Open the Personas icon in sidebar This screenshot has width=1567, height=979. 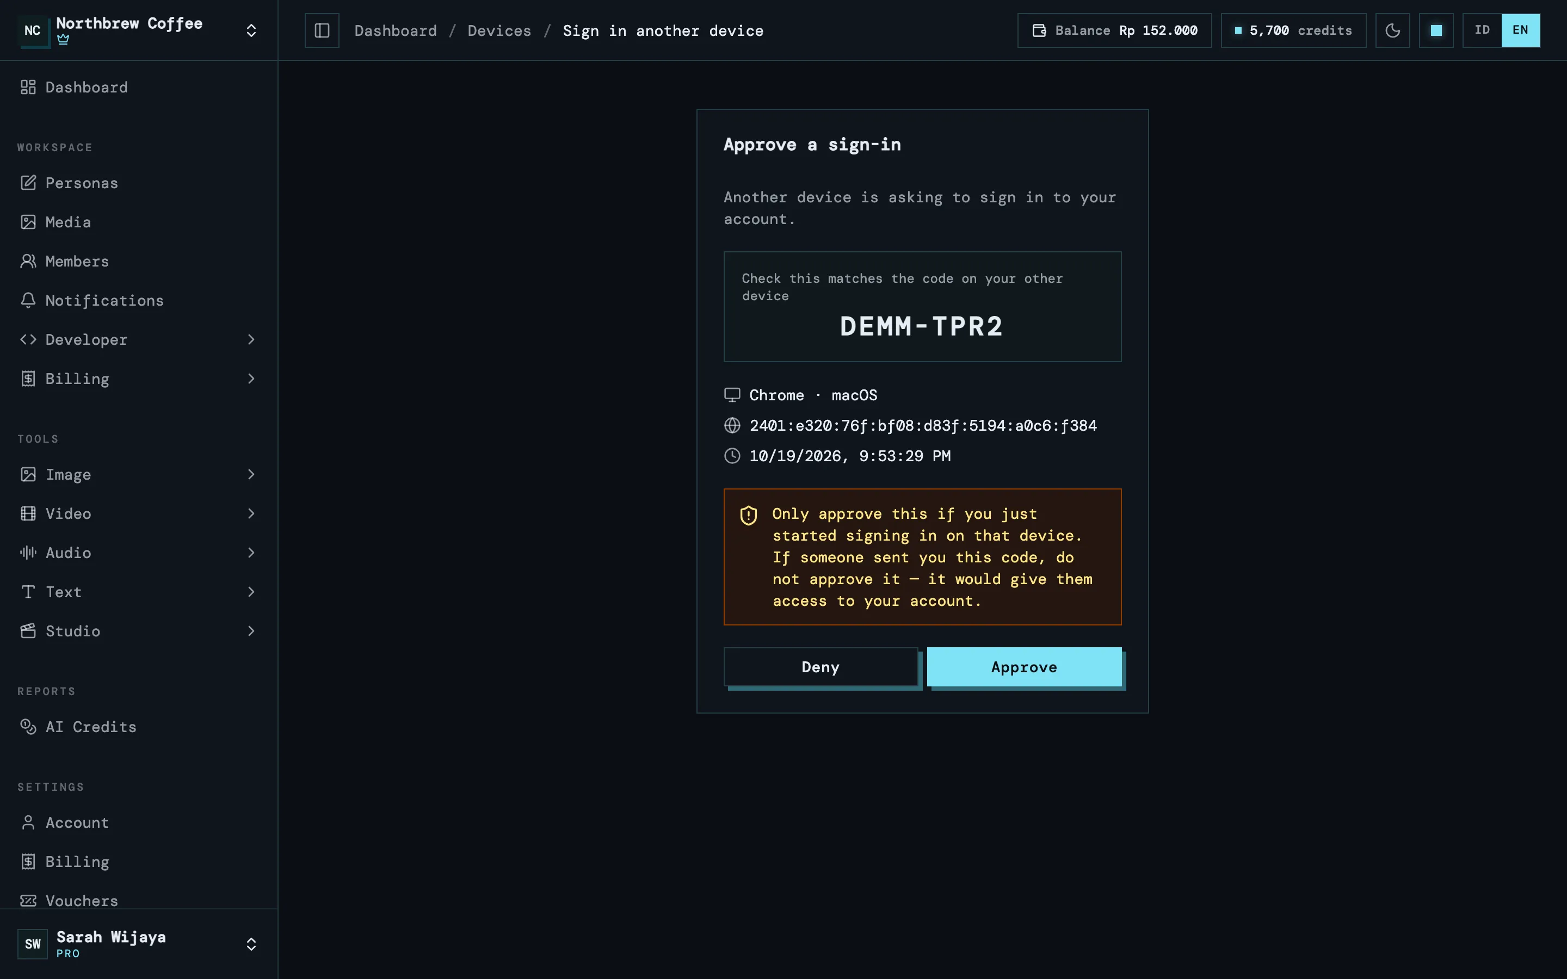click(x=28, y=183)
